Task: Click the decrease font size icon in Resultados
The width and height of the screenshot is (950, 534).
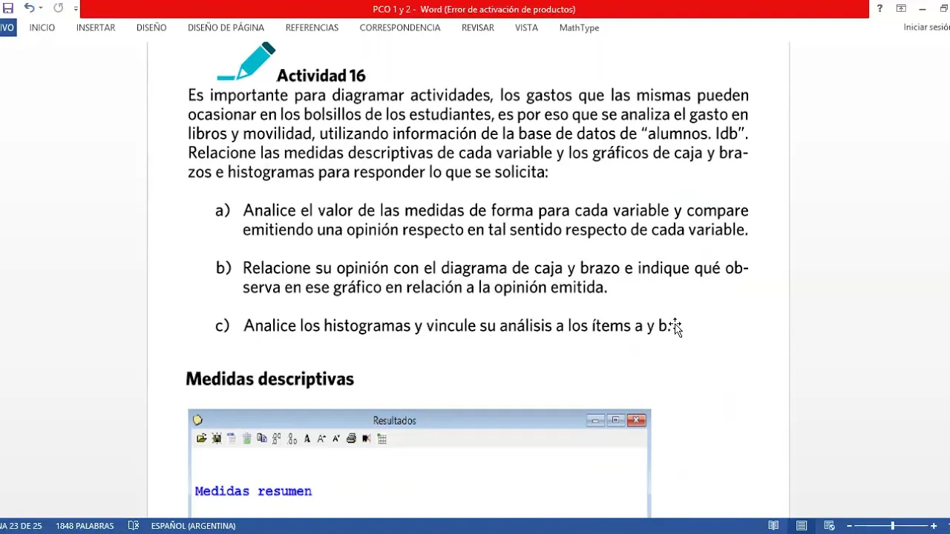Action: tap(336, 438)
